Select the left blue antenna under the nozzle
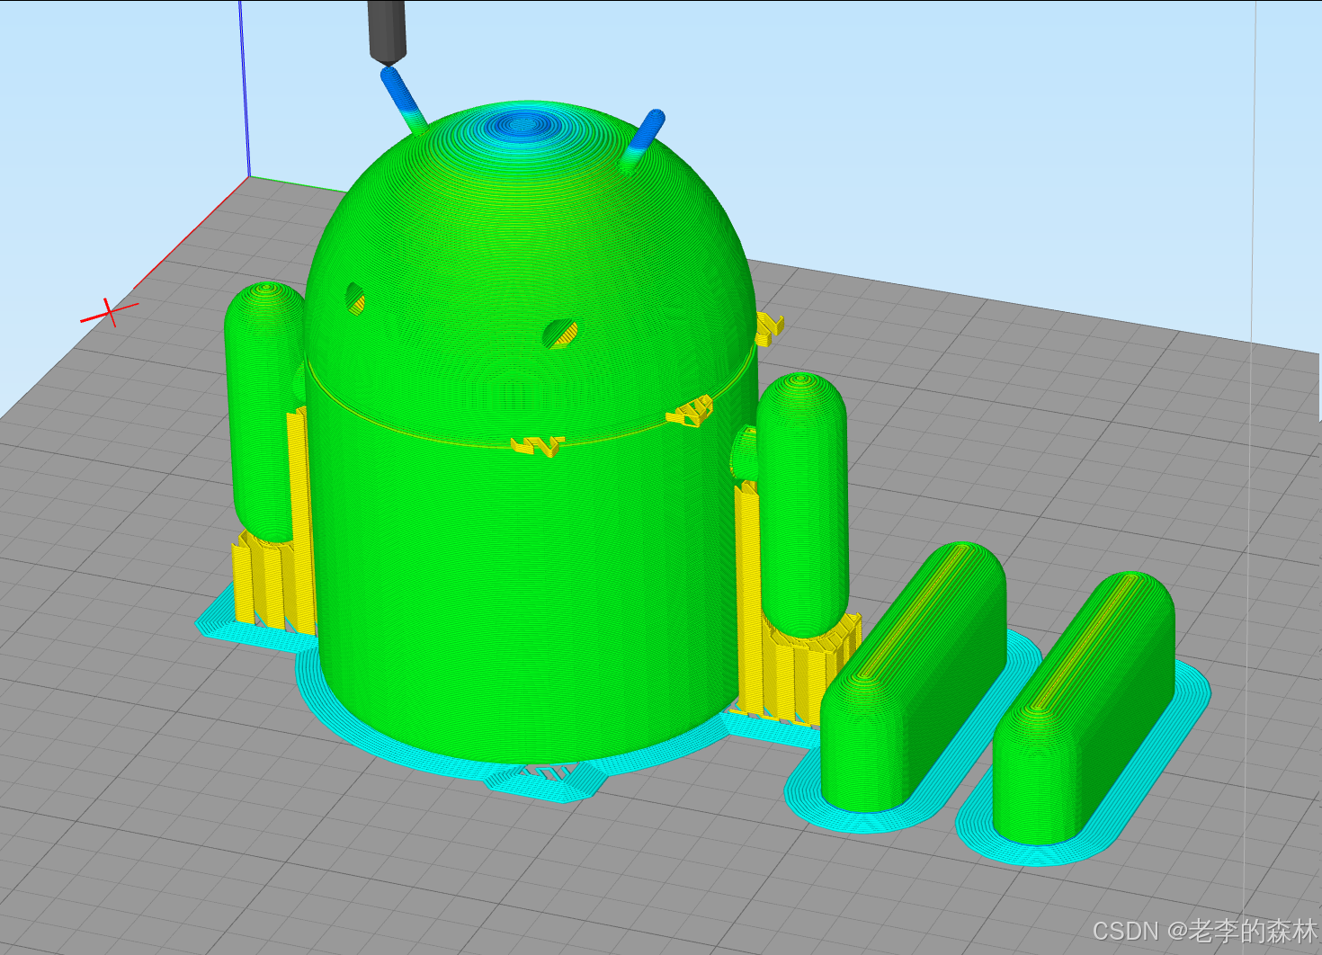Viewport: 1322px width, 955px height. [403, 100]
